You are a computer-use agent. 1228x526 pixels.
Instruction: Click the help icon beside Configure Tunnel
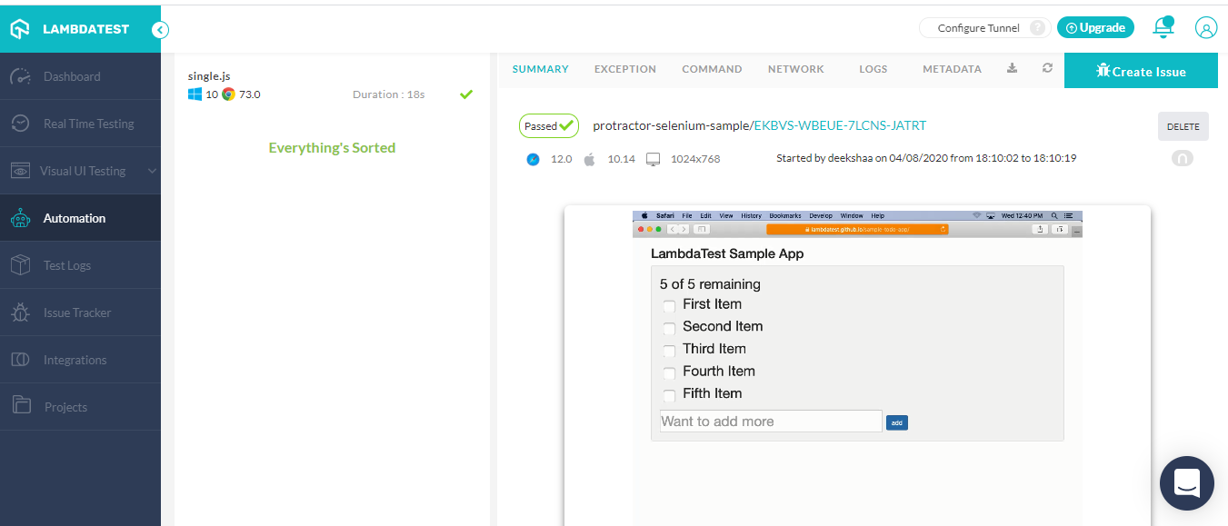[1037, 28]
